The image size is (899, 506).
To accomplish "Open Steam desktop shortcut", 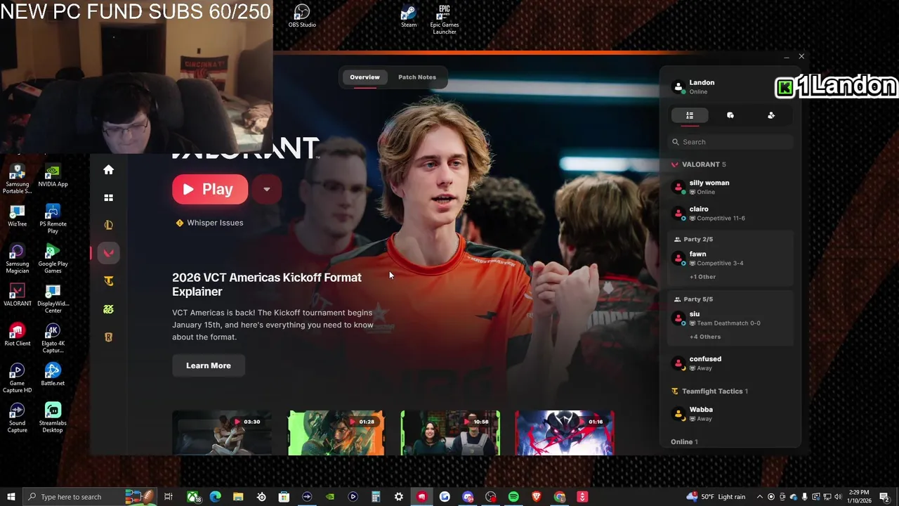I will [409, 16].
